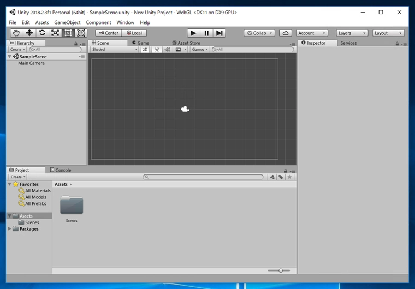Open the Component menu
415x289 pixels.
pos(98,22)
